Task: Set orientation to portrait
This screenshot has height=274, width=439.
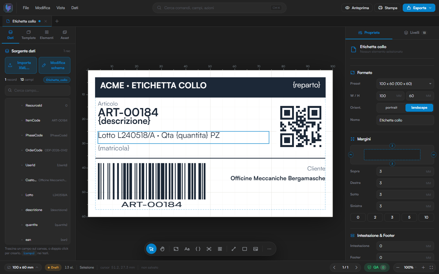Action: pyautogui.click(x=391, y=108)
